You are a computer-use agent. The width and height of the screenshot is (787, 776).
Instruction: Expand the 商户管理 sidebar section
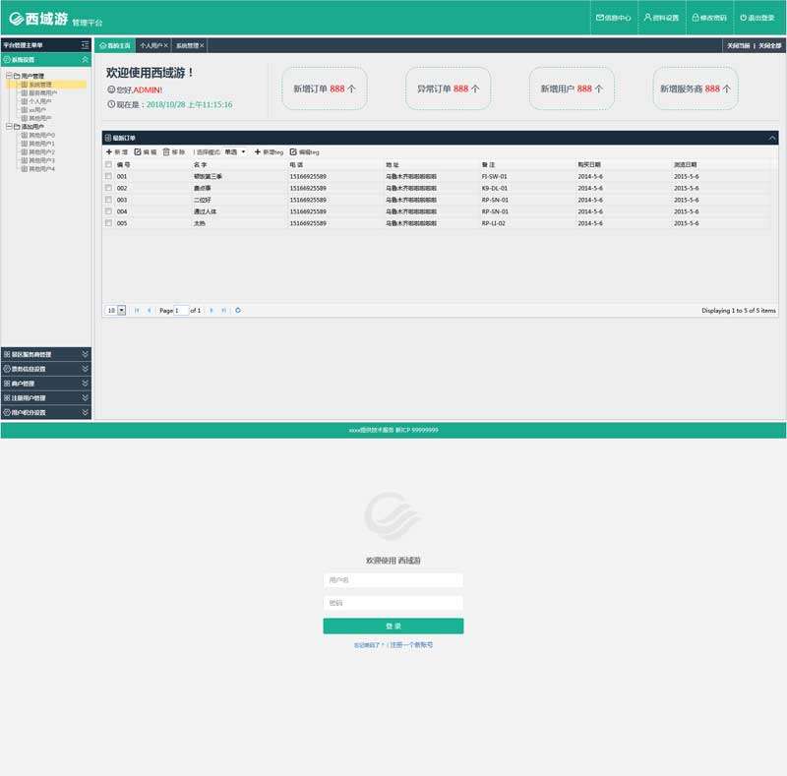click(x=45, y=384)
